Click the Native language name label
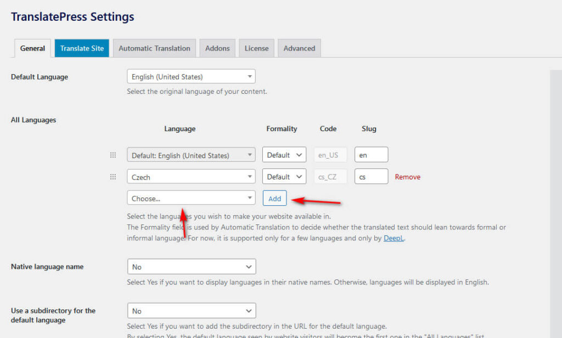Screen dimensions: 562x338 (x=47, y=267)
